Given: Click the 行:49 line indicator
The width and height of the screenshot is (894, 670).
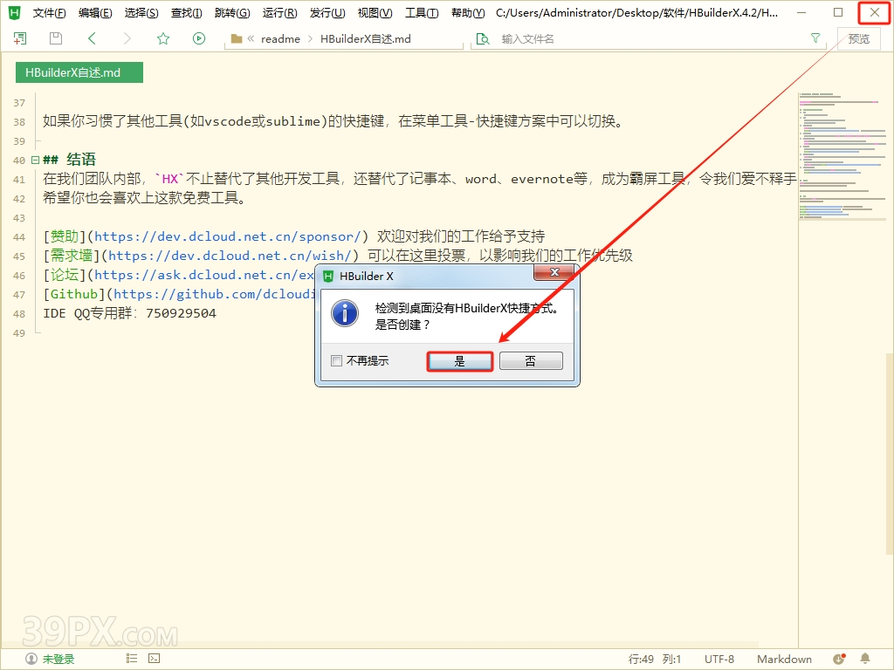Looking at the screenshot, I should [641, 660].
